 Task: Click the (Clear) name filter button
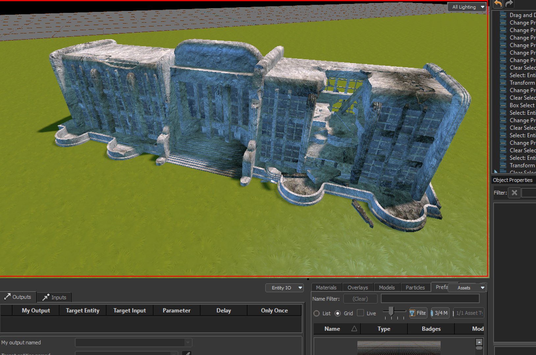360,299
